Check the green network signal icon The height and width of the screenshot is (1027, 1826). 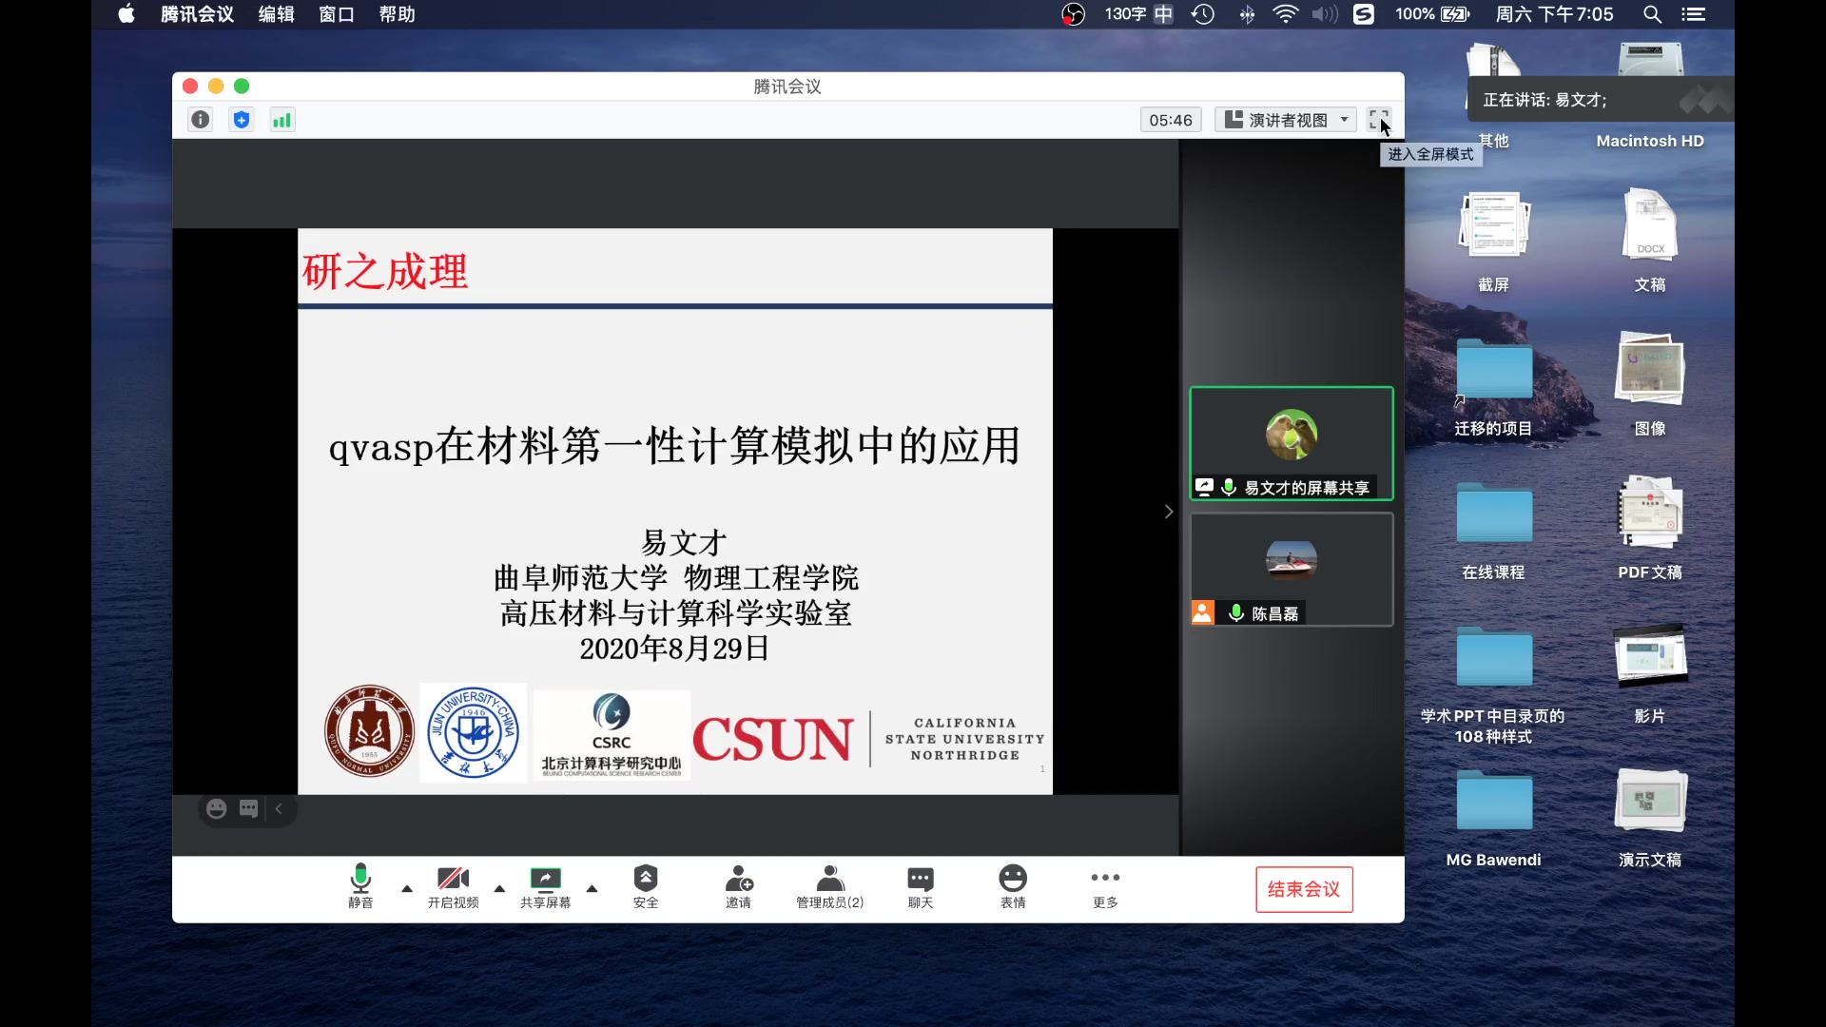point(282,120)
